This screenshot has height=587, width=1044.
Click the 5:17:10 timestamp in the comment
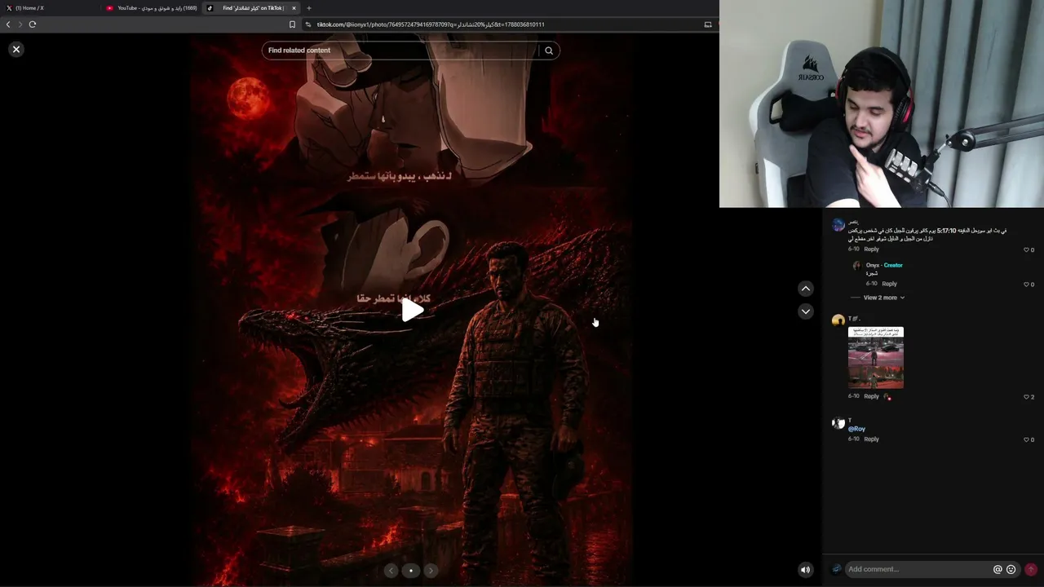coord(947,231)
